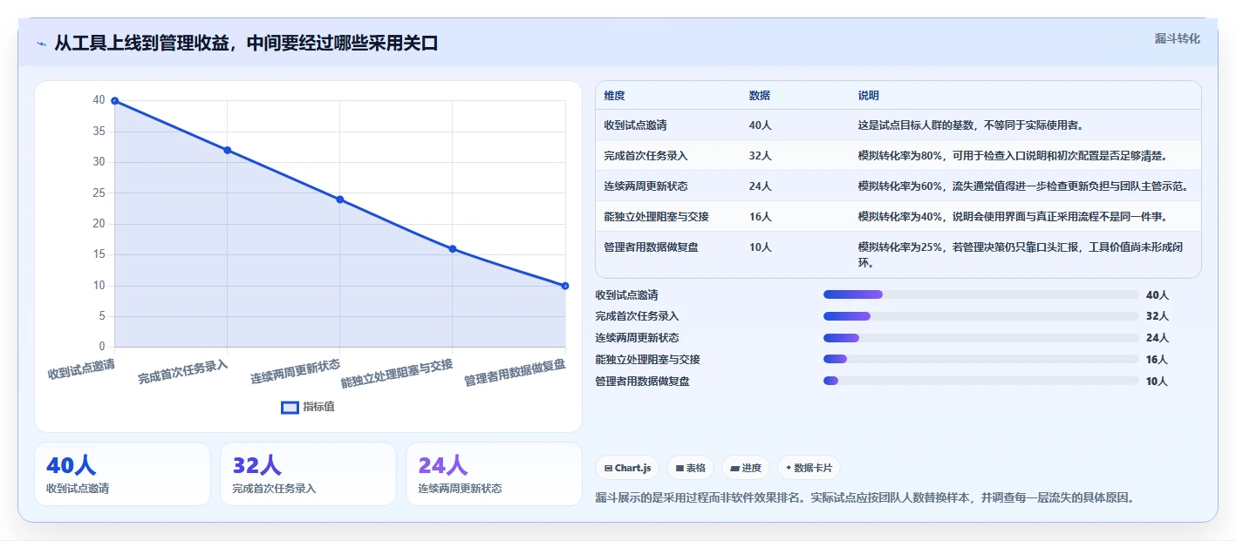Toggle the 指标值 legend label
Image resolution: width=1236 pixels, height=541 pixels.
click(318, 408)
